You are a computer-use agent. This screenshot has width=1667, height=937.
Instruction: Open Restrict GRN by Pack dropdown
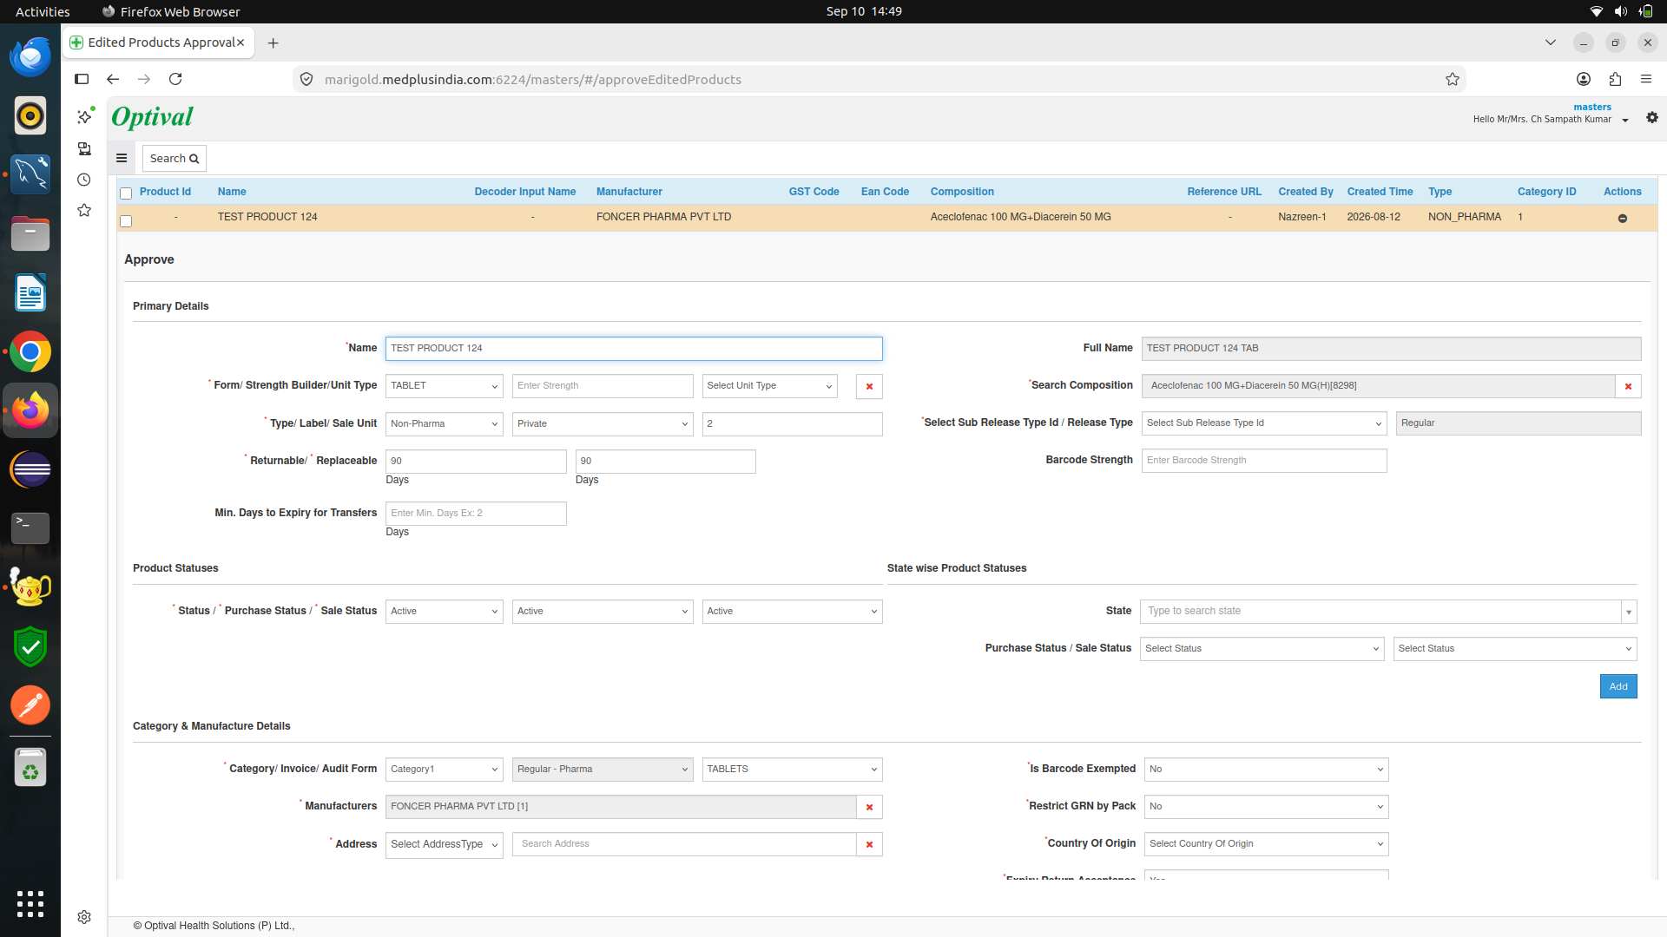click(x=1266, y=807)
